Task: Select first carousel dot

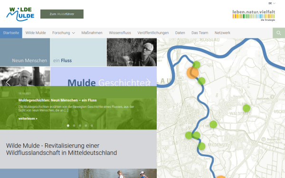Action: pos(68,125)
